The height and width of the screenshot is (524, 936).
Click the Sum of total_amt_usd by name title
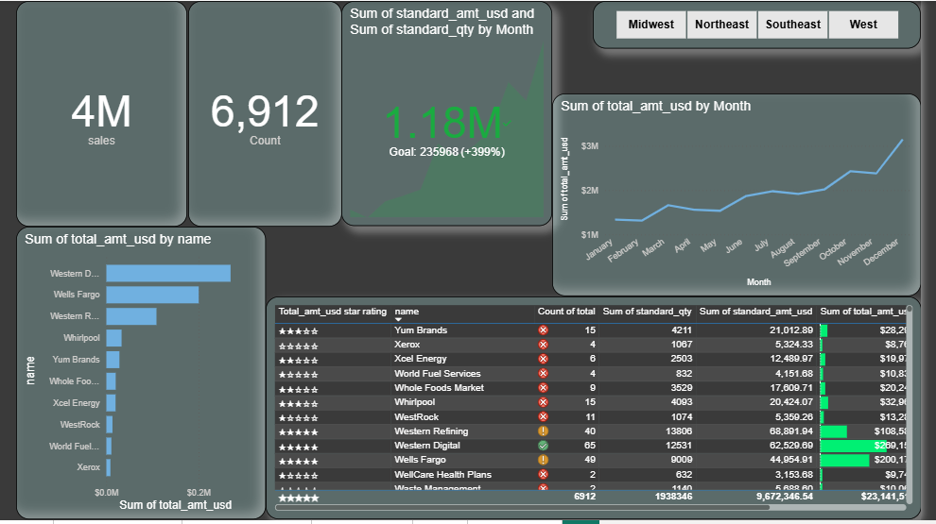(117, 239)
